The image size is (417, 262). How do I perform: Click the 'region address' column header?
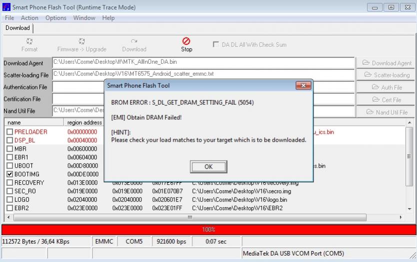[84, 122]
